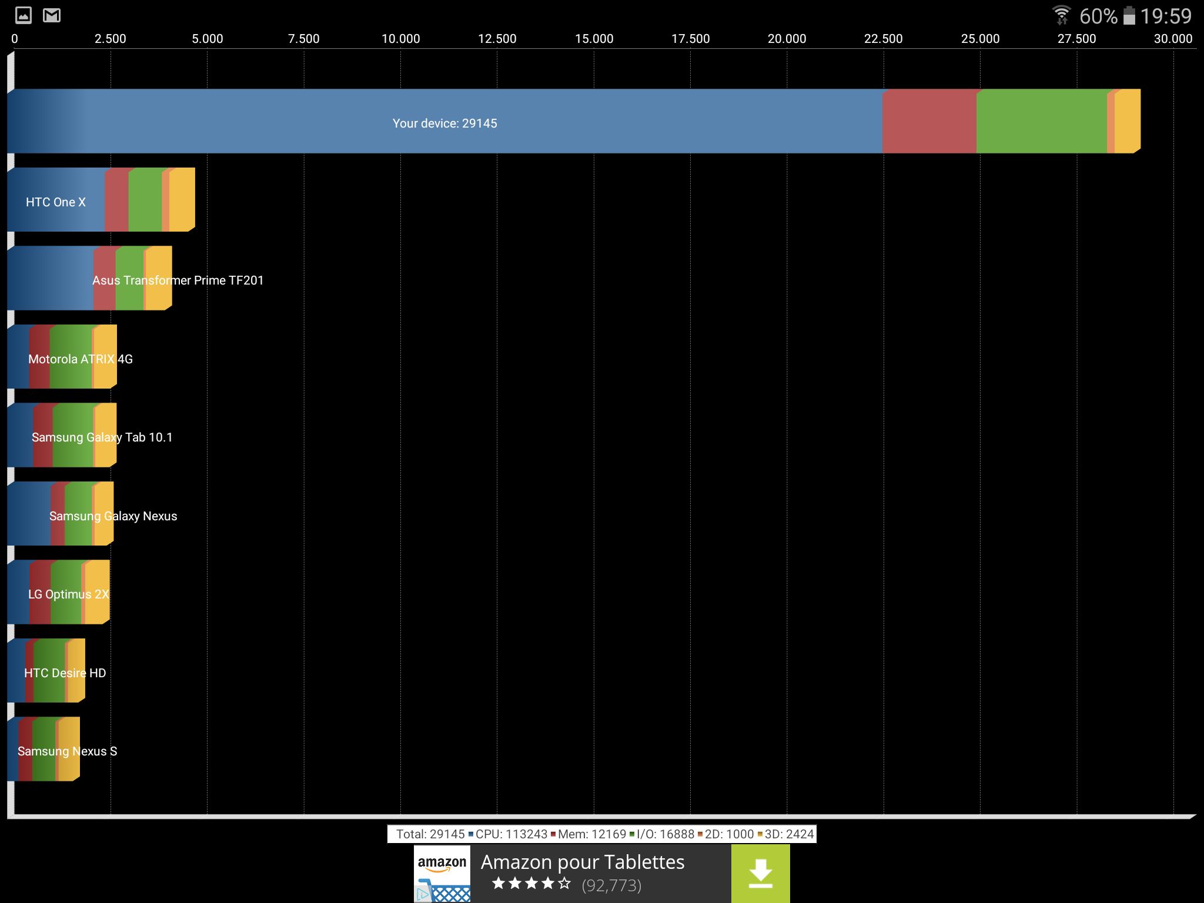Select the Samsung Galaxy Tab 10.1 label
This screenshot has width=1204, height=903.
click(x=102, y=437)
